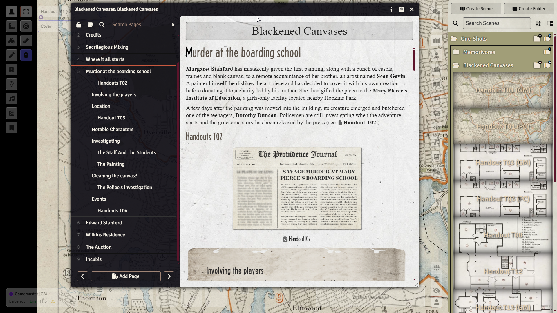This screenshot has width=557, height=313.
Task: Open the Tile Controls cubes layer
Action: pos(12,41)
